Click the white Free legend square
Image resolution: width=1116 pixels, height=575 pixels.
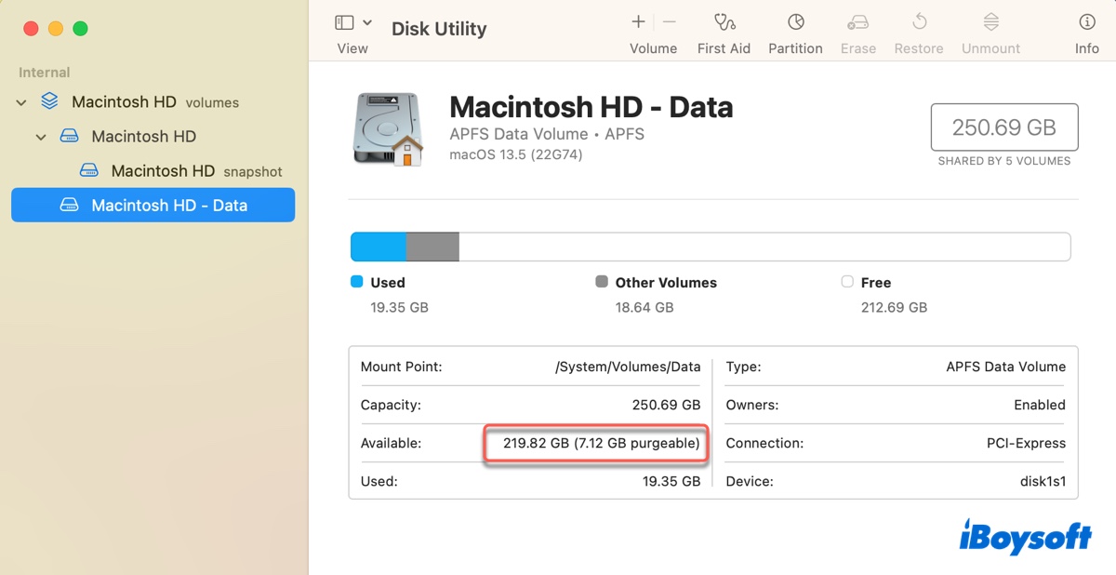coord(846,282)
